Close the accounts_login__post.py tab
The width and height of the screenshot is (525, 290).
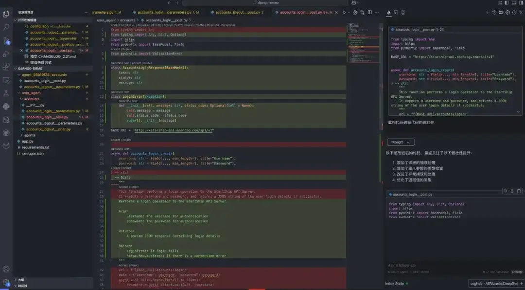[x=335, y=12]
